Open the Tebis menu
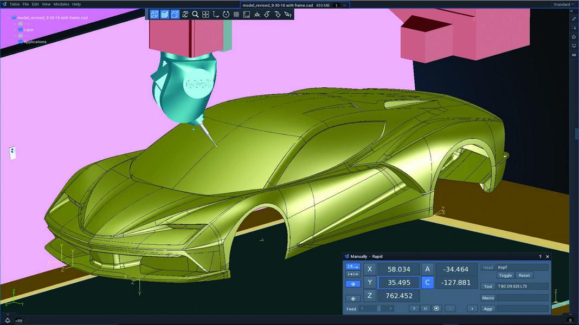Viewport: 579px width, 325px height. pos(15,4)
